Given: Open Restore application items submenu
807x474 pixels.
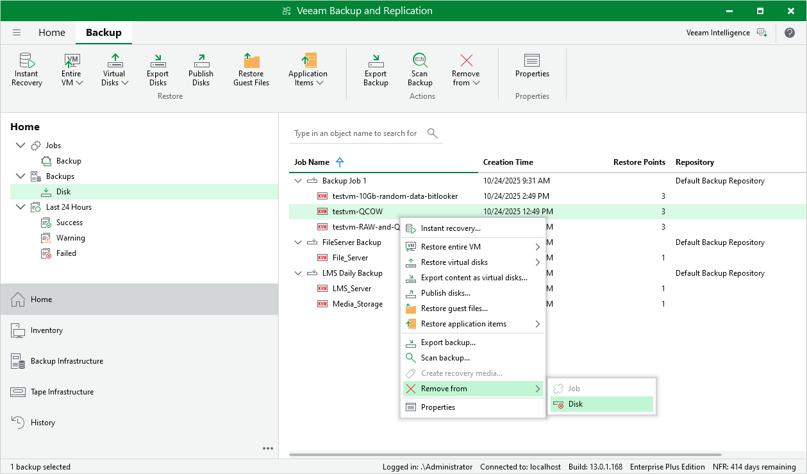Looking at the screenshot, I should click(473, 324).
